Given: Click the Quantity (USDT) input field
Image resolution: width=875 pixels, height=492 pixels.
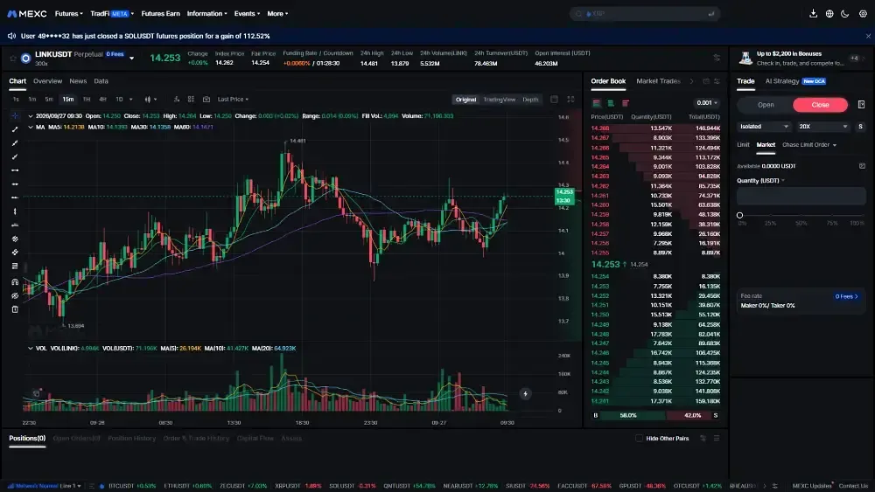Looking at the screenshot, I should [801, 196].
